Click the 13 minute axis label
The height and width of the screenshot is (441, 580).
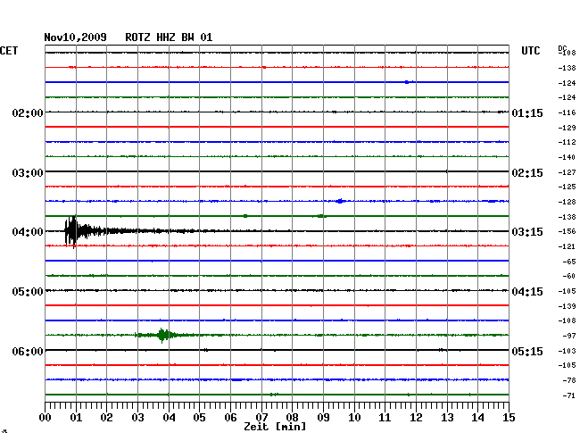point(447,418)
